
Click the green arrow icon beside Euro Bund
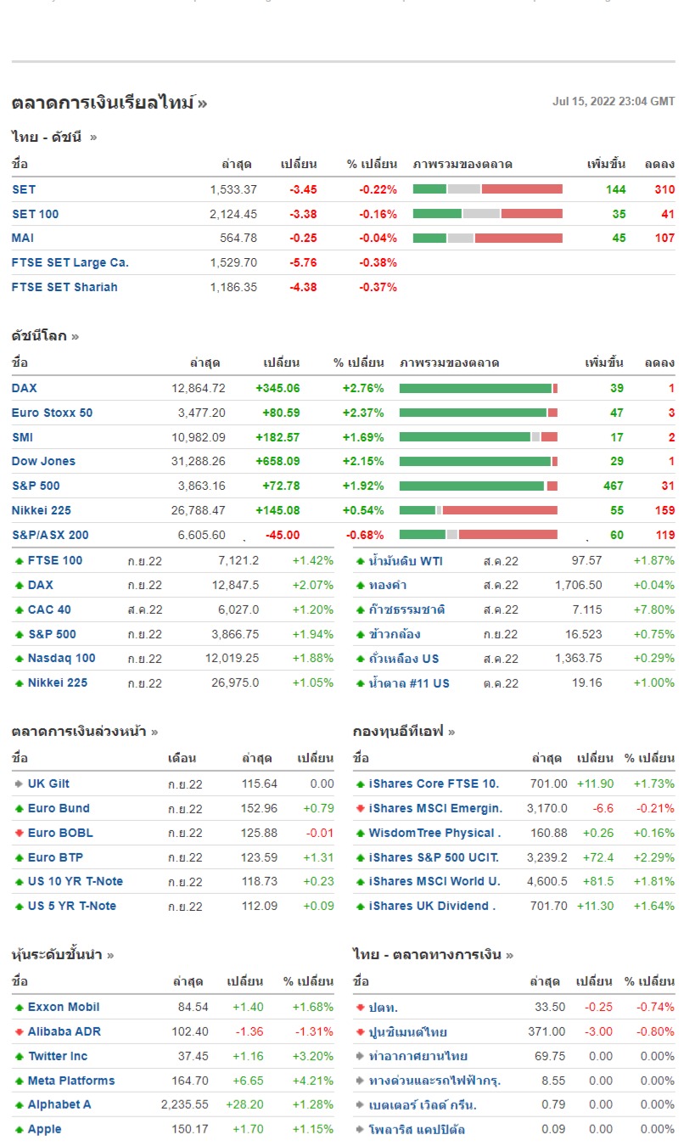(x=20, y=809)
